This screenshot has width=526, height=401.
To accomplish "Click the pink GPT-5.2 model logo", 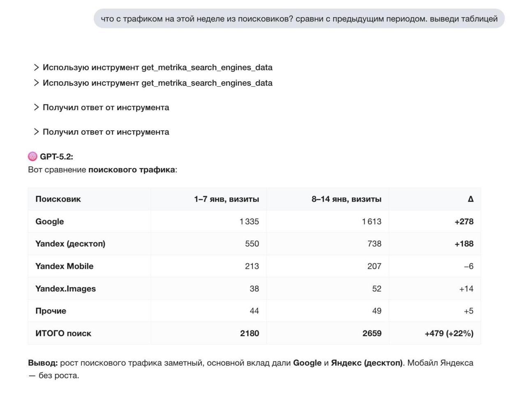I will tap(32, 157).
